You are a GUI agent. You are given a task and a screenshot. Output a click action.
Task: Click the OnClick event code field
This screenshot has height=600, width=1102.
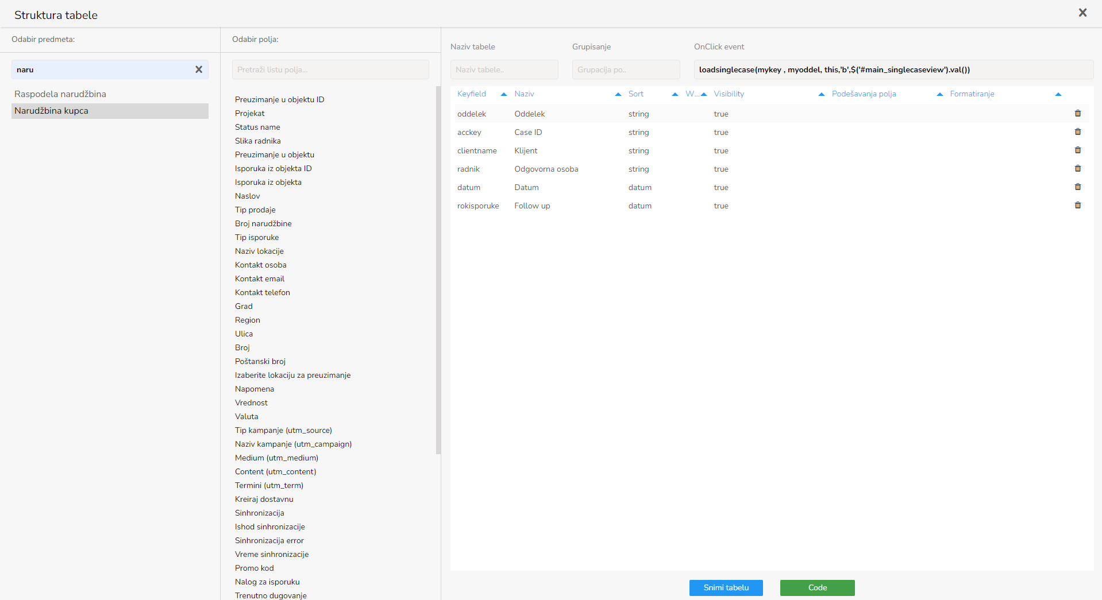(893, 69)
